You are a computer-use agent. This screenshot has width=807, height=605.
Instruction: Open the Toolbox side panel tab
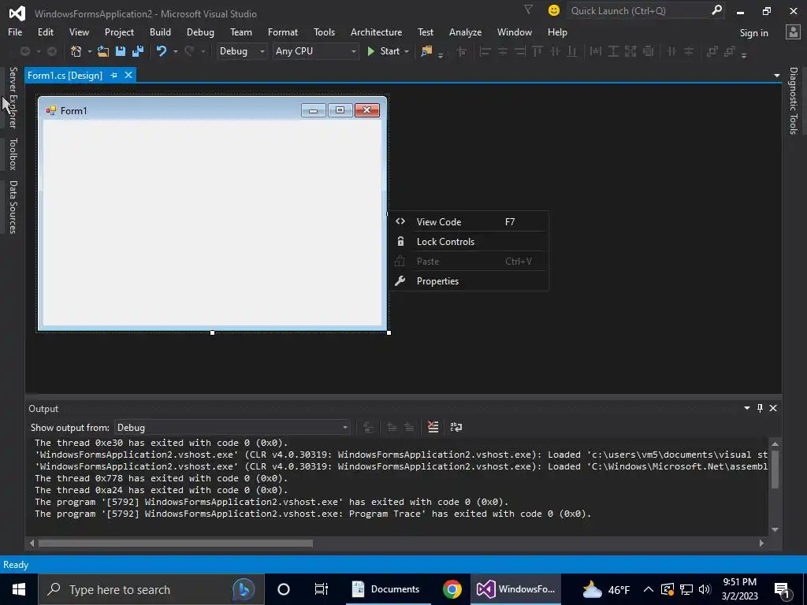(13, 154)
